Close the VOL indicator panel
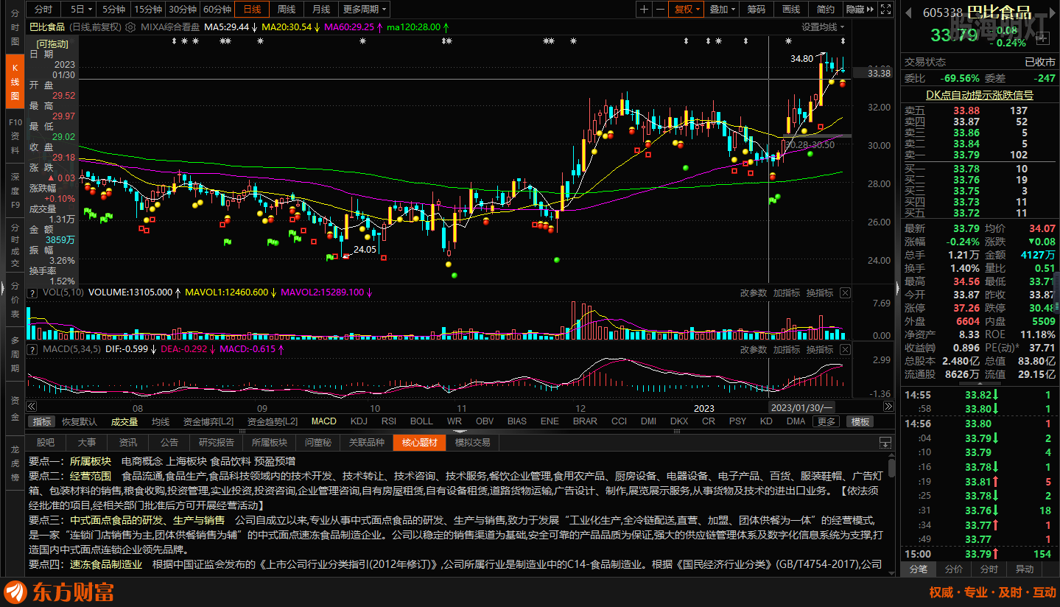The width and height of the screenshot is (1060, 607). pyautogui.click(x=845, y=292)
